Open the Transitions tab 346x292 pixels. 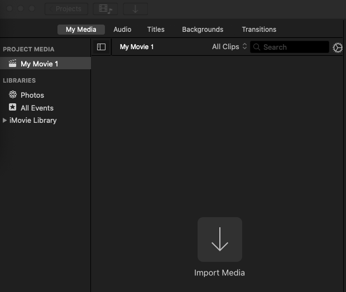pos(259,30)
